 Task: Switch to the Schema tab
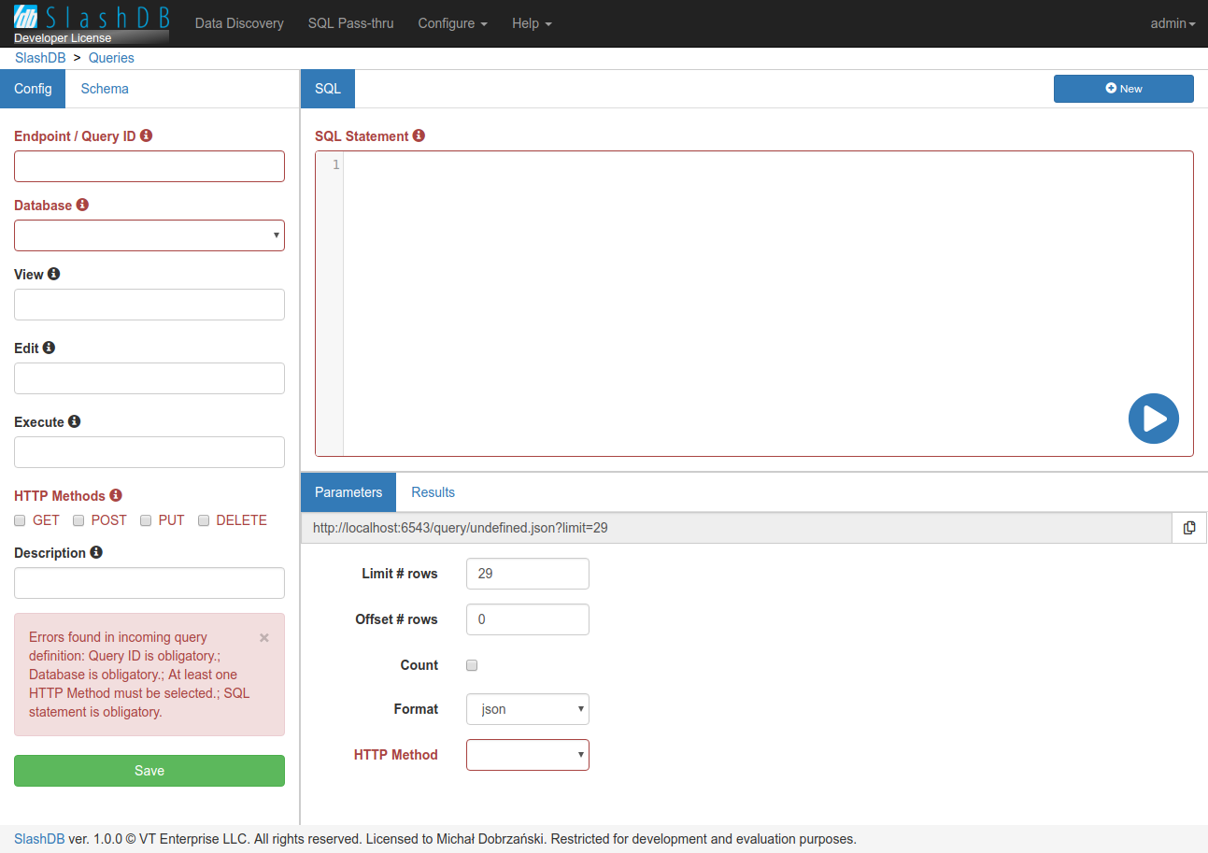pos(105,89)
